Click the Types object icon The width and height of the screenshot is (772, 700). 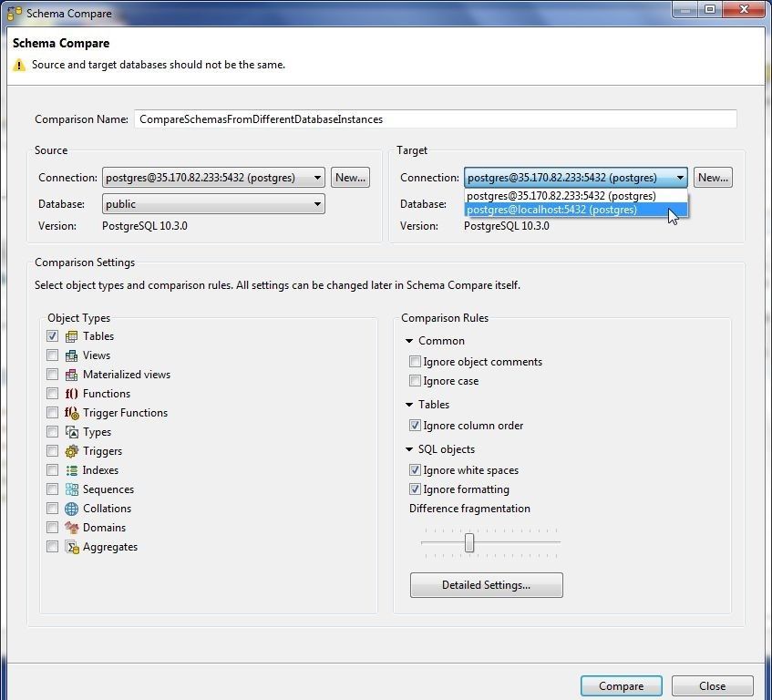coord(71,432)
